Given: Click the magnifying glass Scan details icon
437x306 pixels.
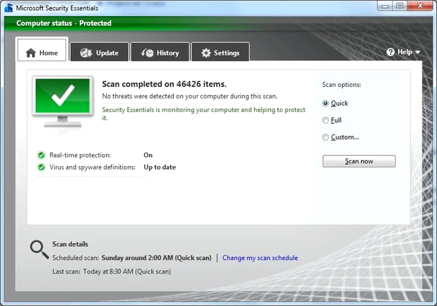Looking at the screenshot, I should coord(39,250).
